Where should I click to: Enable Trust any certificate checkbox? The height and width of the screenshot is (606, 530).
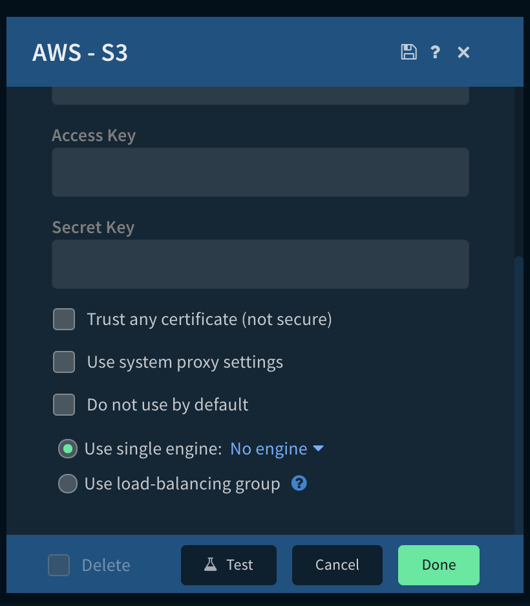coord(64,319)
